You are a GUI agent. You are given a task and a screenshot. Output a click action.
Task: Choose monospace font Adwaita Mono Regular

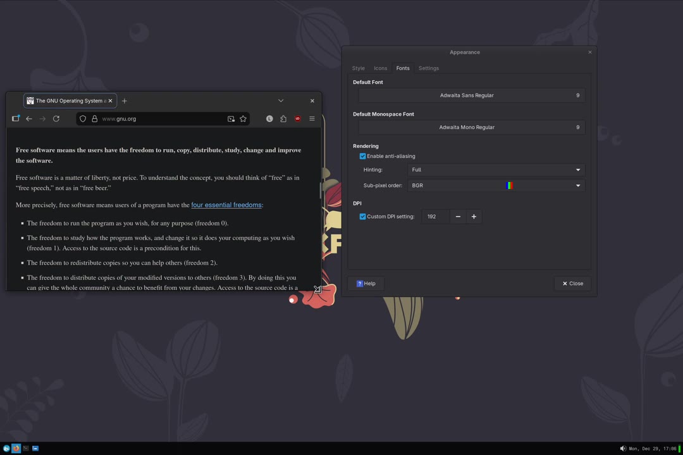point(472,127)
